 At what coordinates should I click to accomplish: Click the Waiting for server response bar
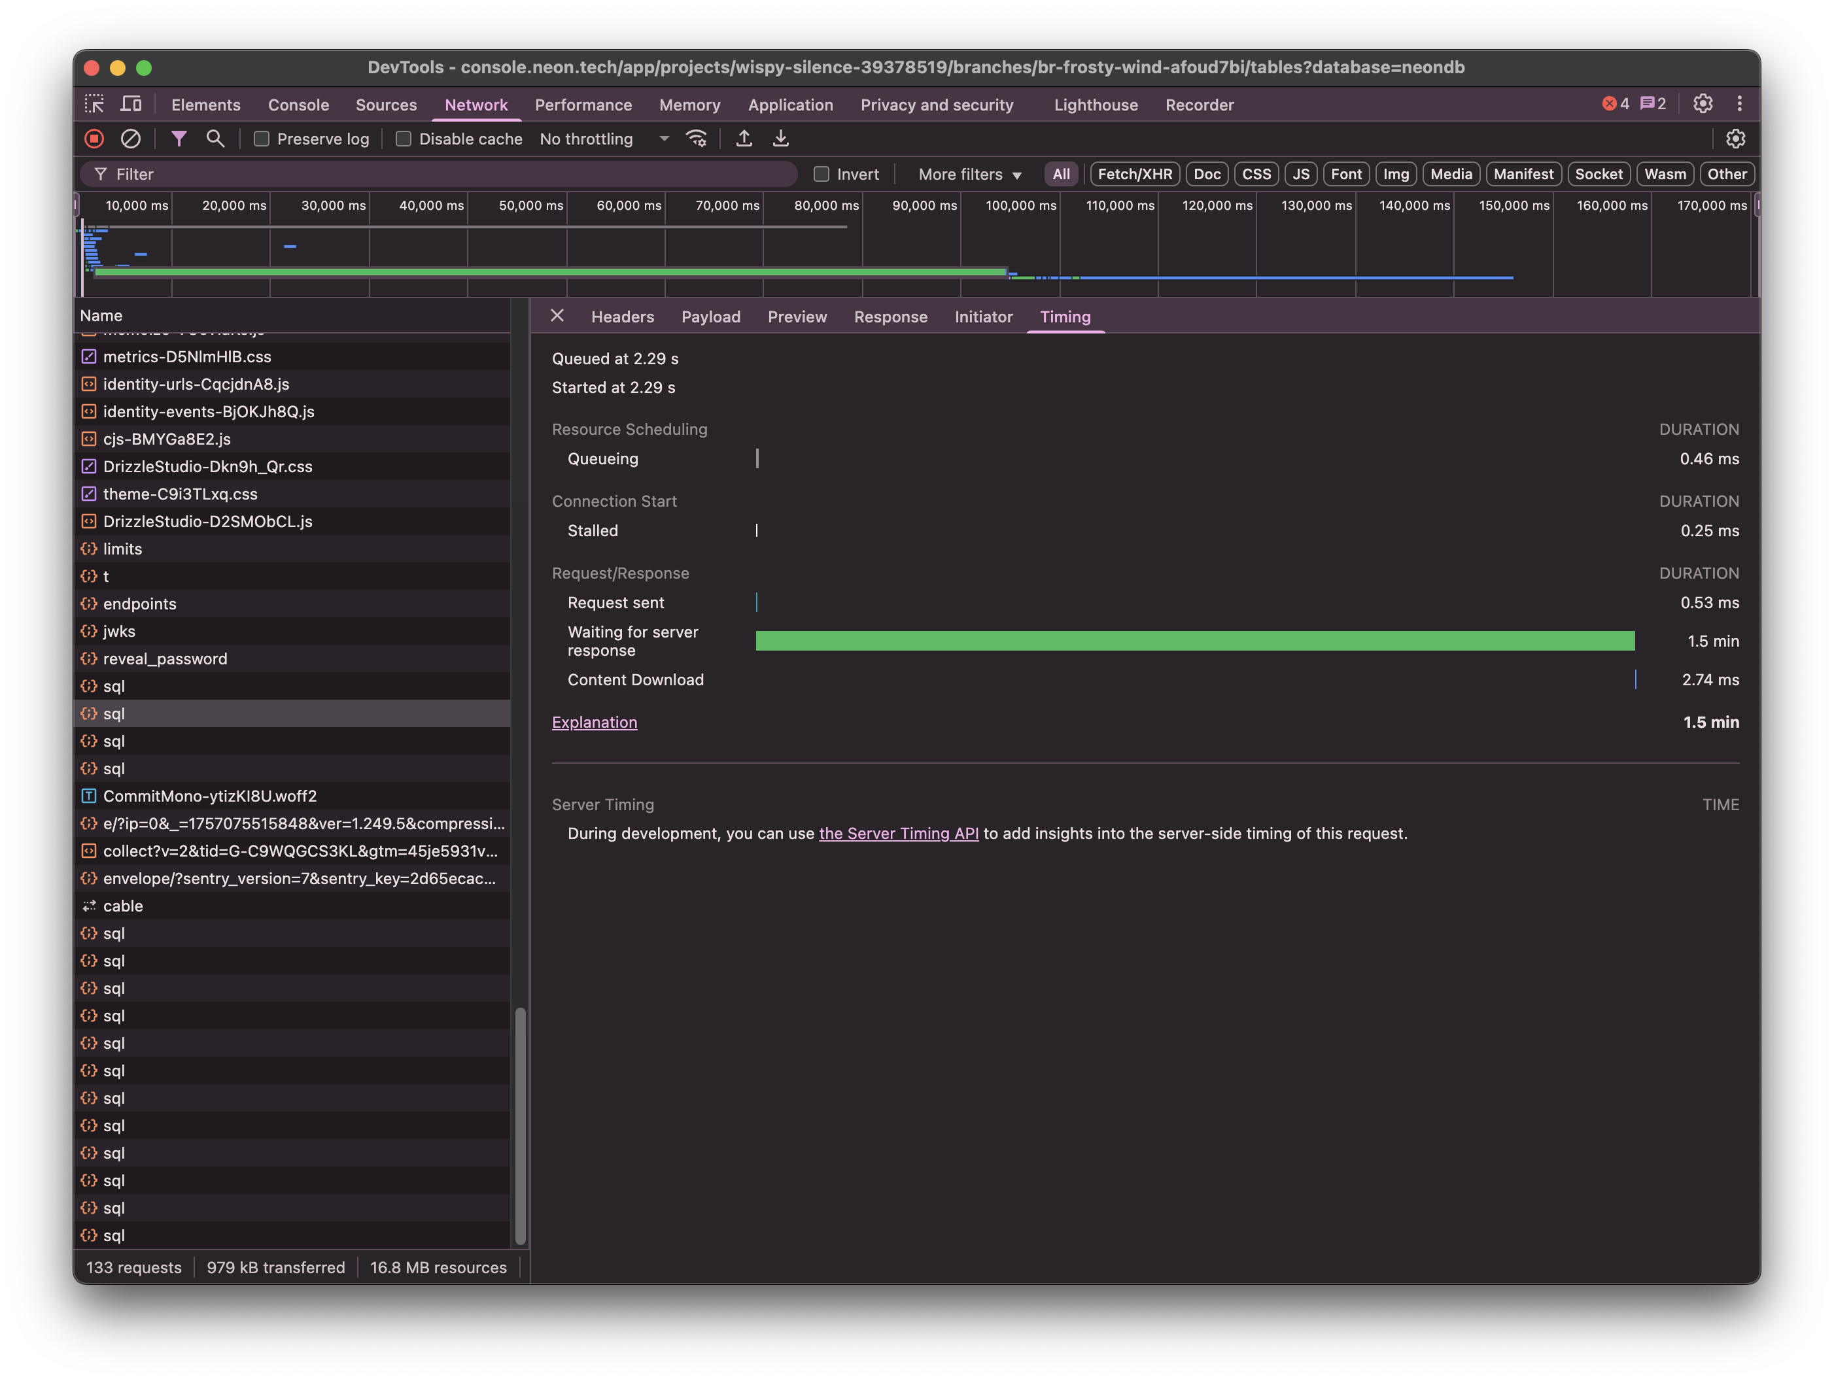tap(1195, 641)
